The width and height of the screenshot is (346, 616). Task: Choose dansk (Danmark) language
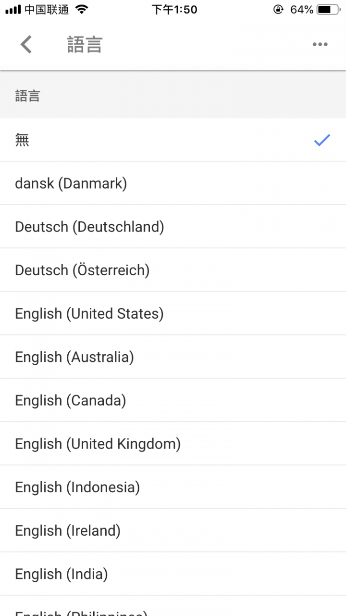pos(173,183)
